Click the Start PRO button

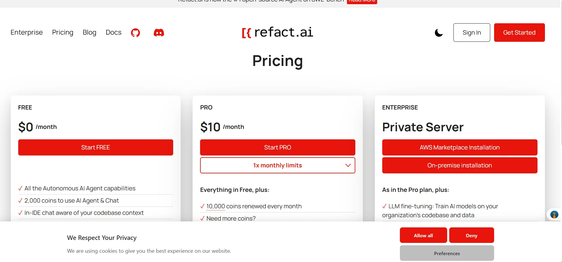click(x=277, y=147)
